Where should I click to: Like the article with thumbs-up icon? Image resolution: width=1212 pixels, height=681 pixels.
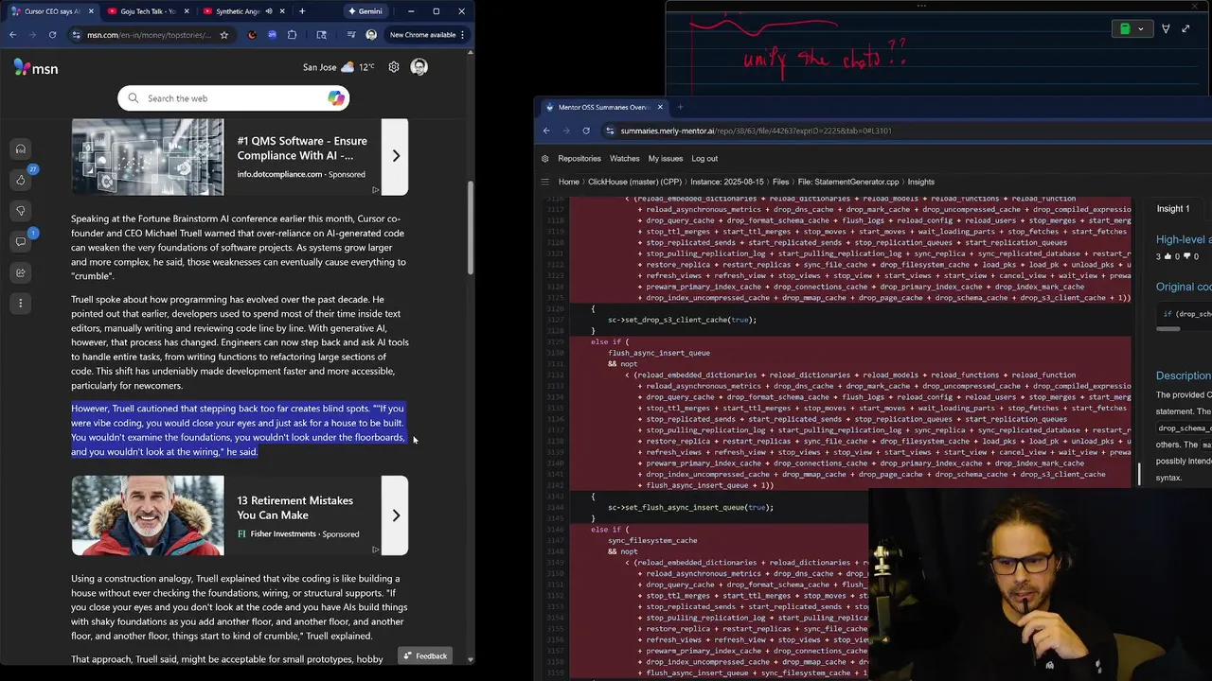(x=21, y=180)
